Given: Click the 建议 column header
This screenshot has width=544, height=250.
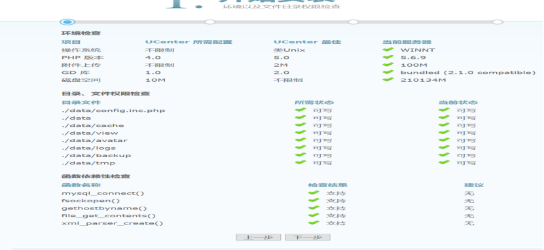Looking at the screenshot, I should tap(474, 185).
